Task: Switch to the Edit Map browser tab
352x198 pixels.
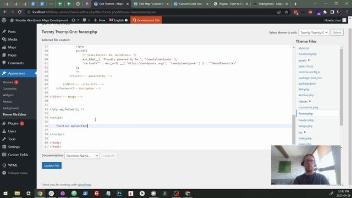Action: click(151, 4)
